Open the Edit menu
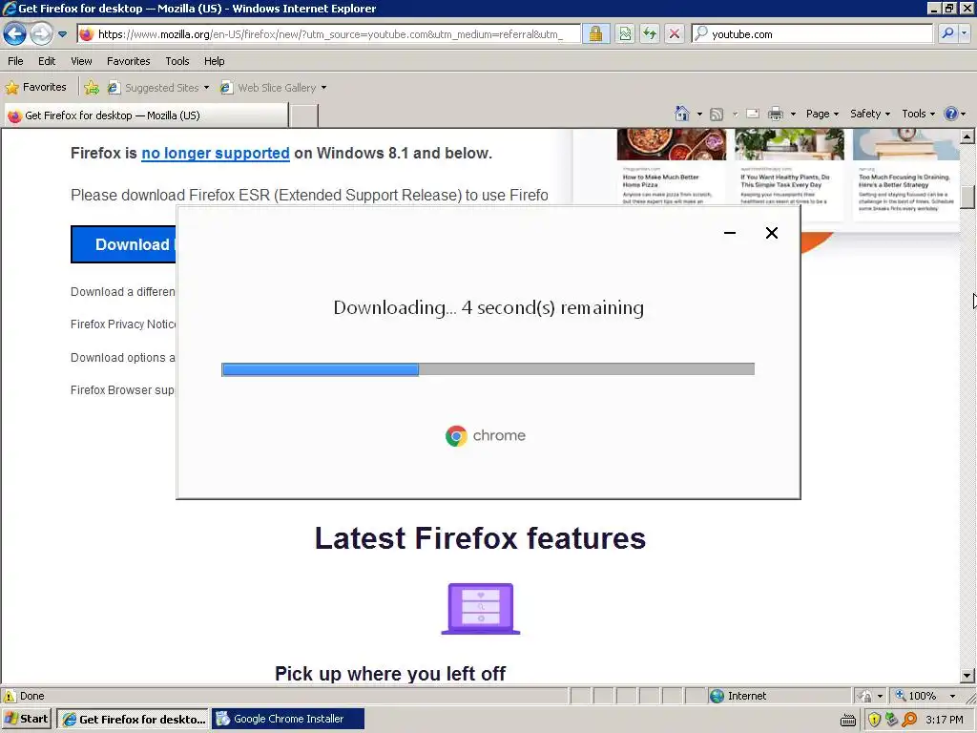The height and width of the screenshot is (733, 977). pyautogui.click(x=47, y=61)
